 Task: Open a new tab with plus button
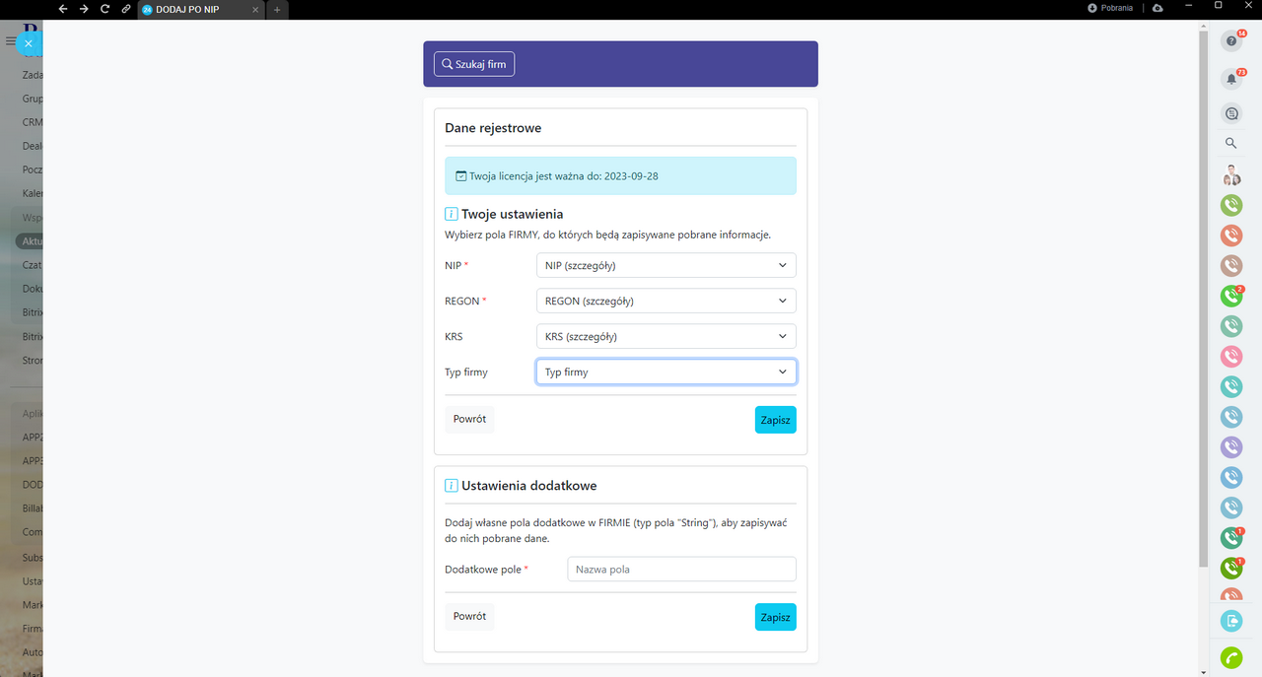(277, 9)
